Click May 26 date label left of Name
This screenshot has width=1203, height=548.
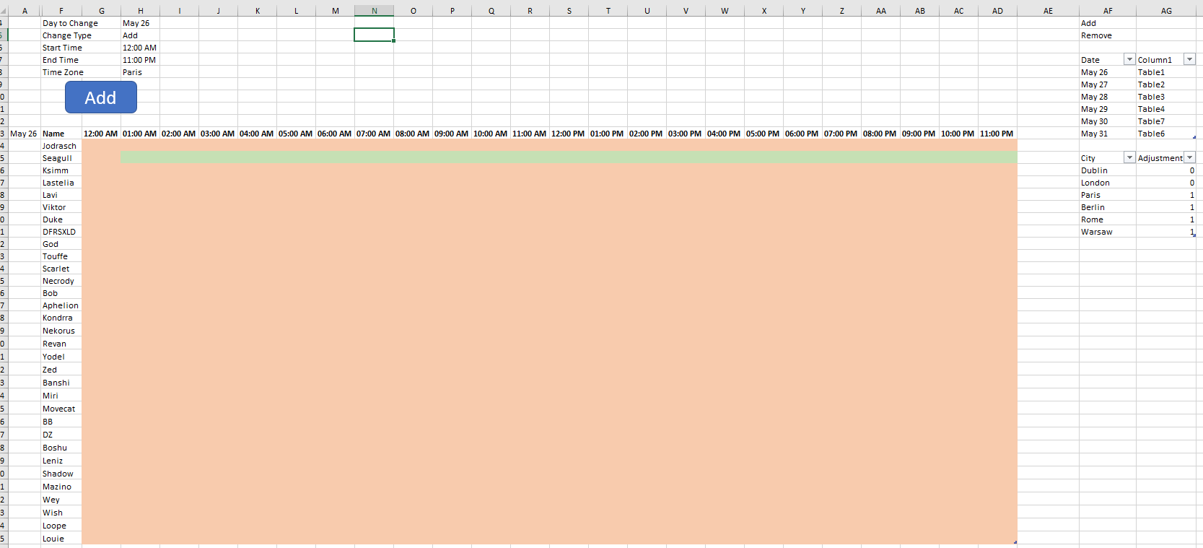pos(24,134)
